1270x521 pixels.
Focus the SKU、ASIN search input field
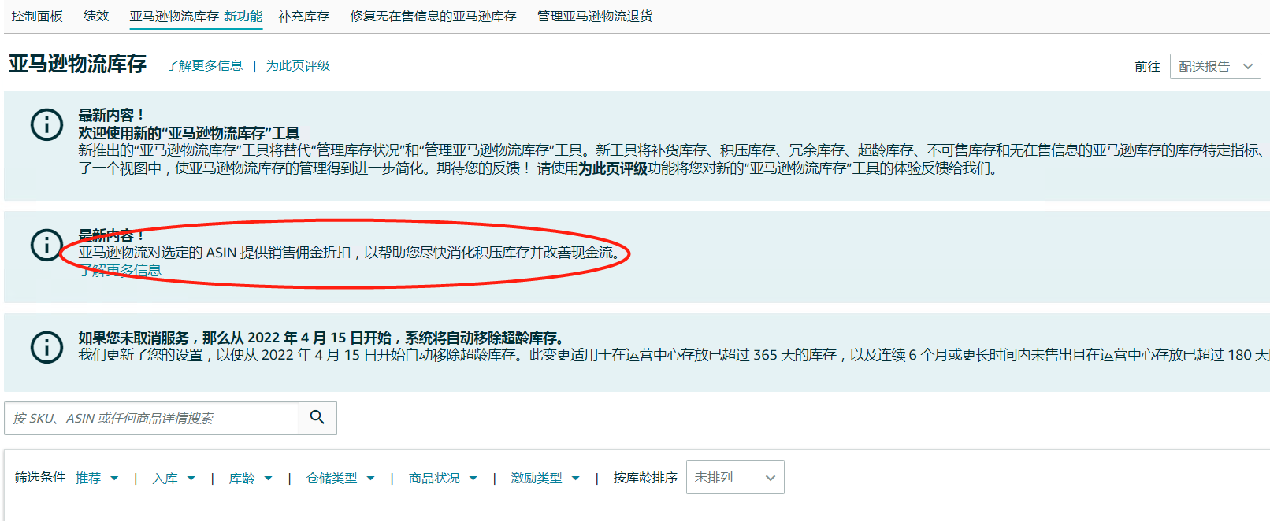(x=151, y=418)
